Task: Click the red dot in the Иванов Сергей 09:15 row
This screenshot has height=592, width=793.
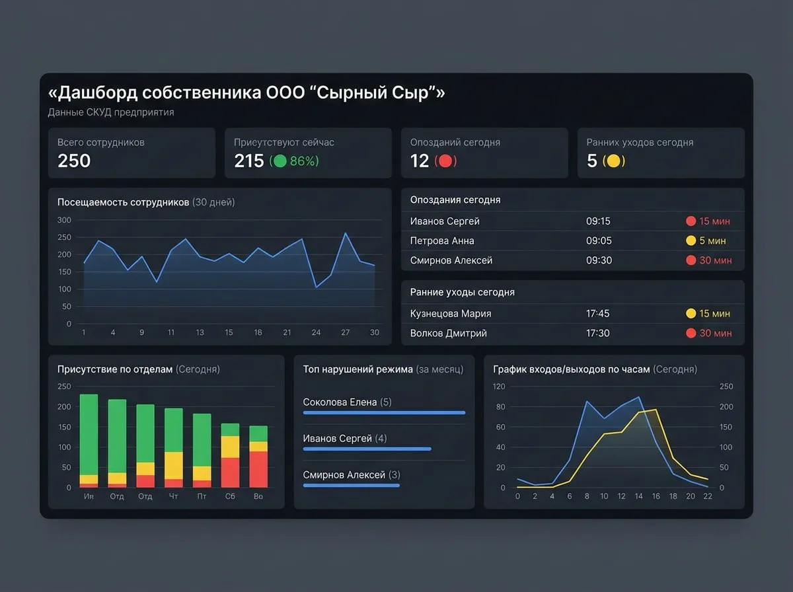Action: [691, 221]
